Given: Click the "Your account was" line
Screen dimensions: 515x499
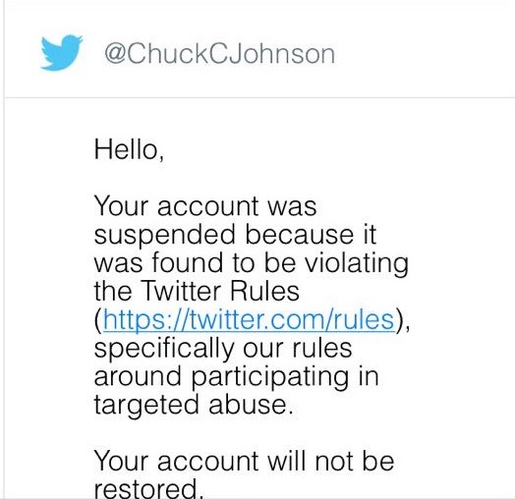Looking at the screenshot, I should (x=205, y=206).
